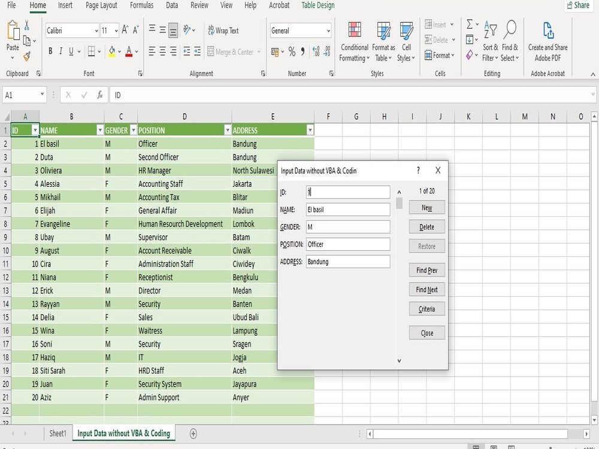Switch to the Page Layout tab

point(101,5)
